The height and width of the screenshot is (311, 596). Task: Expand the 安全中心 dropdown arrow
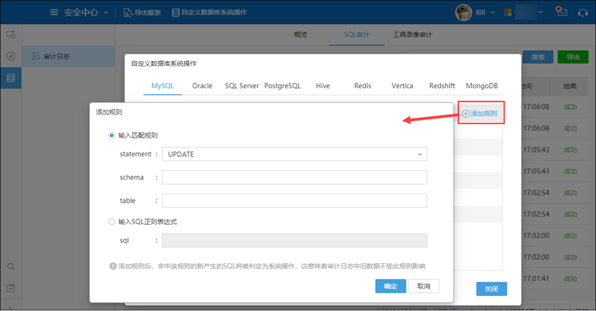(x=106, y=12)
